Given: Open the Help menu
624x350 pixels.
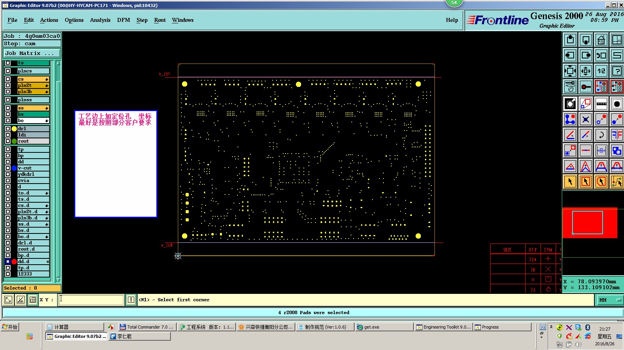Looking at the screenshot, I should point(452,20).
